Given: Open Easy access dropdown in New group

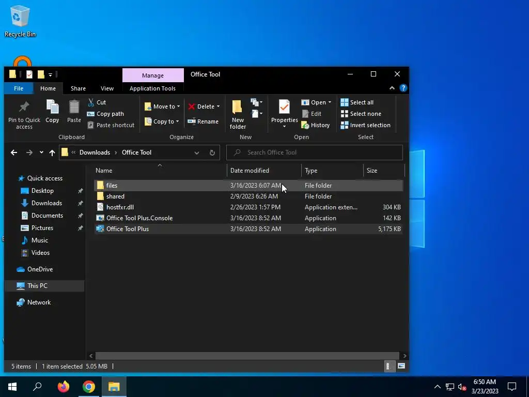Looking at the screenshot, I should 257,114.
